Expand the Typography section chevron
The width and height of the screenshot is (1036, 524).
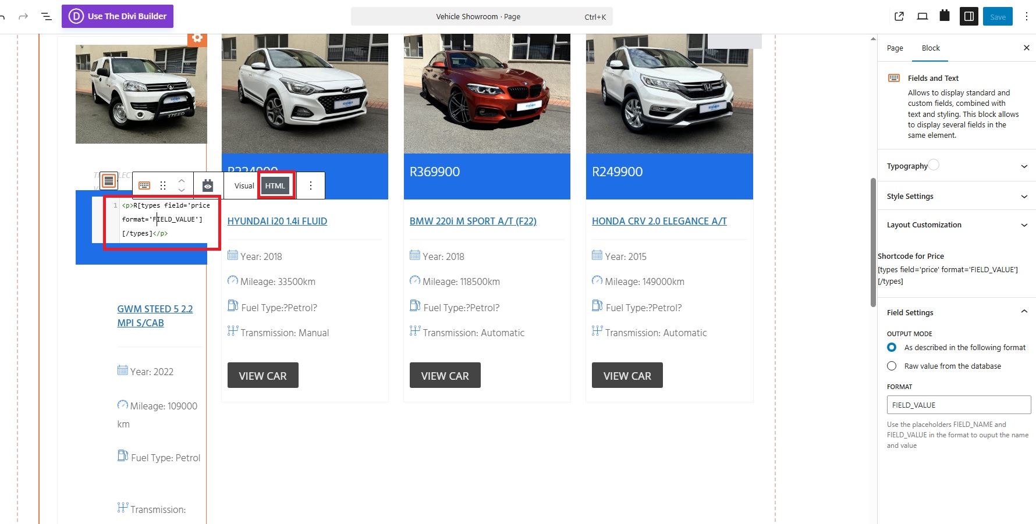(x=1024, y=166)
